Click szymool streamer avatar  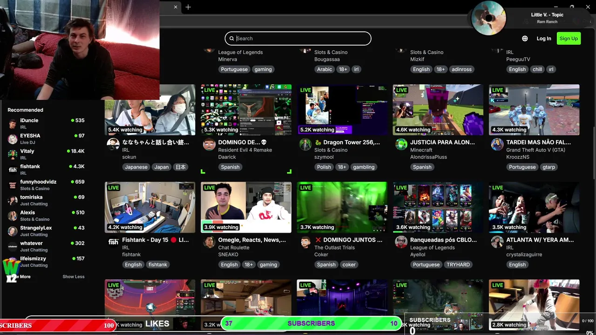[305, 144]
